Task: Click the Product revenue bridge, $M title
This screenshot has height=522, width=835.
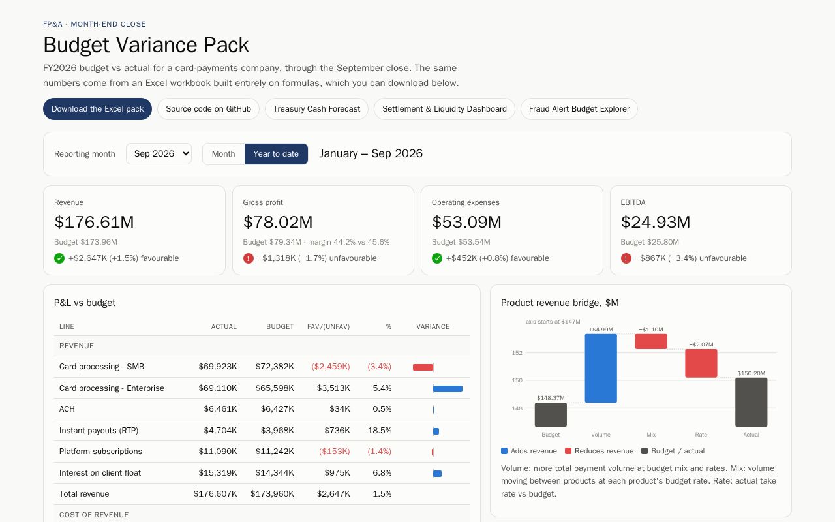Action: pos(560,303)
